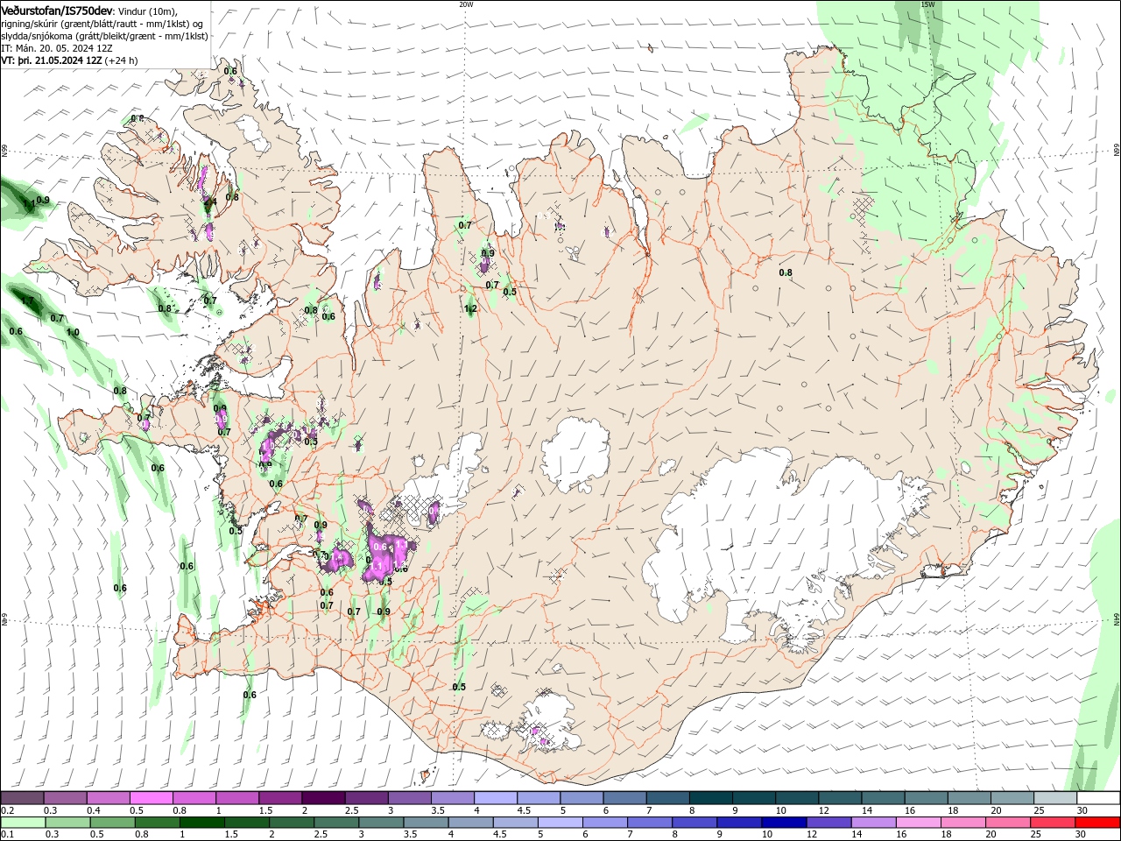The height and width of the screenshot is (841, 1121).
Task: Click the 1.7 precipitation value off the west coast
Action: pyautogui.click(x=27, y=300)
